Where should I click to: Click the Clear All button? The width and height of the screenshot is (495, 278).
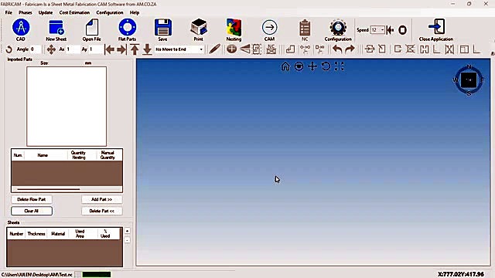pos(32,211)
